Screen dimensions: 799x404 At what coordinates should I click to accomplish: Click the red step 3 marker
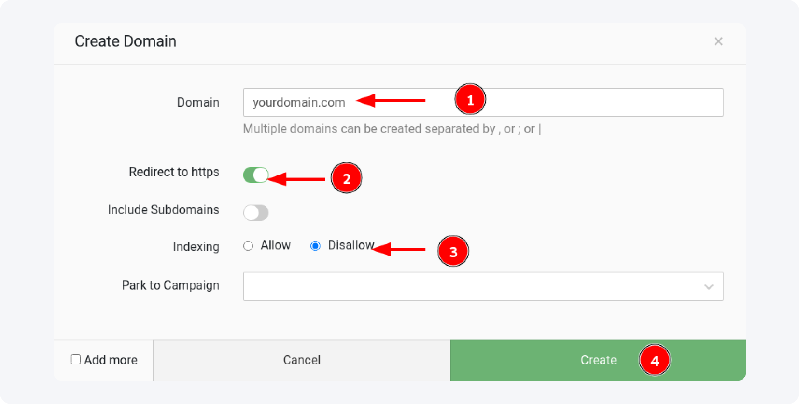453,251
